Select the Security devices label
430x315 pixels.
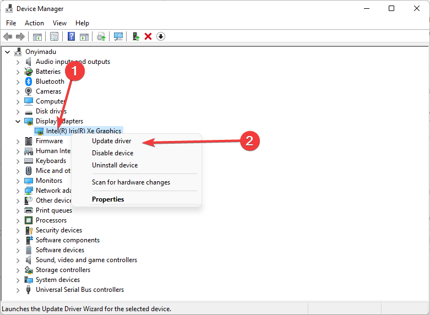click(59, 230)
